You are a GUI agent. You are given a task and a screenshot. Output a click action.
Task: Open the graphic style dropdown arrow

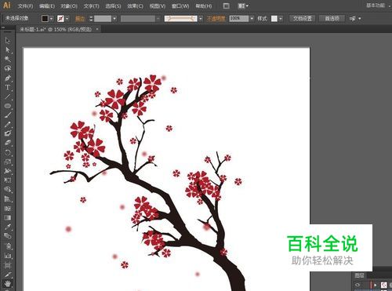click(281, 19)
